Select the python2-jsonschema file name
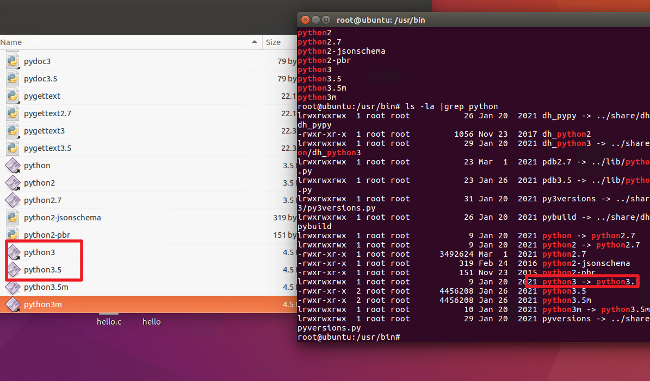The image size is (650, 381). [62, 218]
